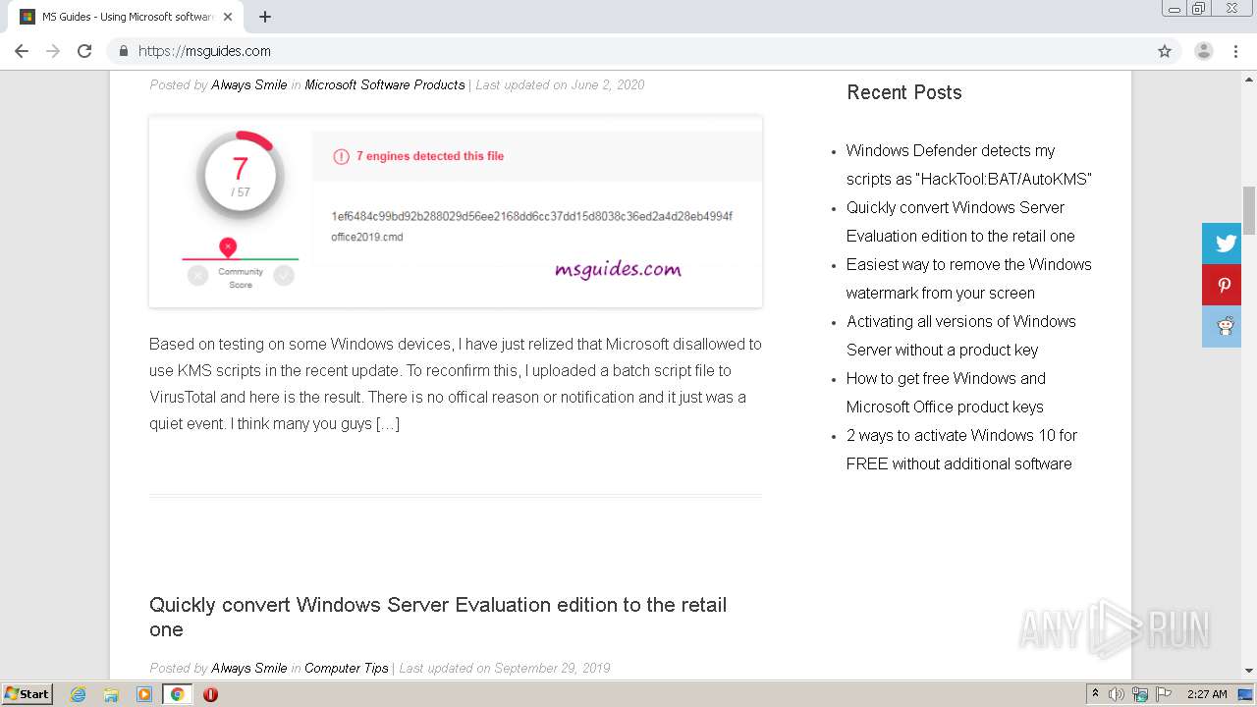
Task: Open 'Quickly convert Windows Server Evaluation' post title
Action: click(x=438, y=617)
